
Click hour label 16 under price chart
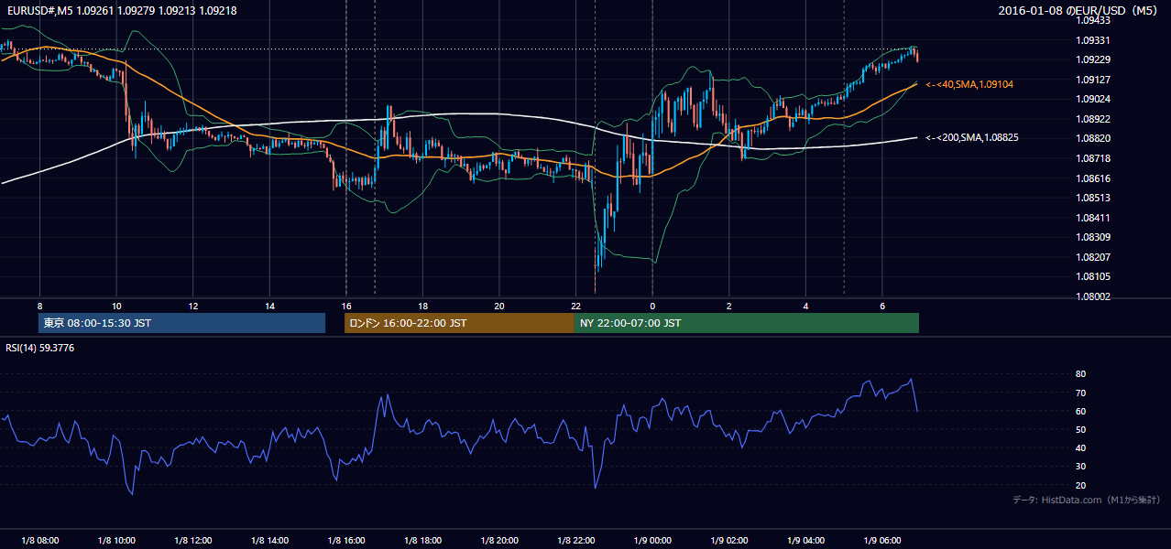tap(345, 306)
